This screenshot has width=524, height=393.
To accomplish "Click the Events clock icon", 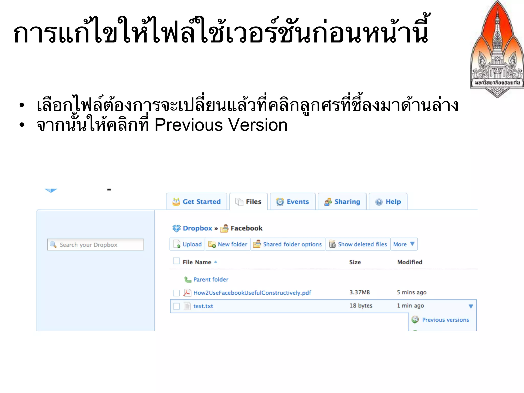I will pos(280,202).
